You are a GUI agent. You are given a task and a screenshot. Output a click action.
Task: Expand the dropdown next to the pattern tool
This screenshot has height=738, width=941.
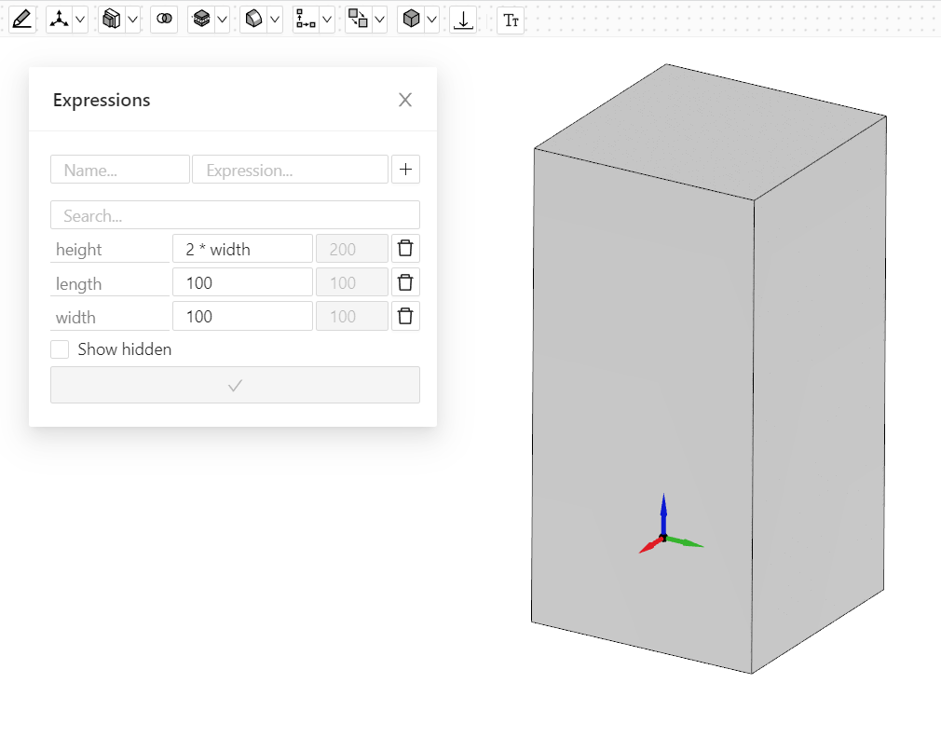(x=327, y=20)
